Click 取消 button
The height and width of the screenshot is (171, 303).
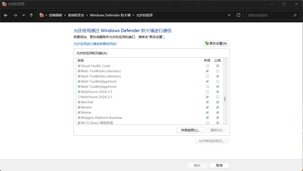coord(219,165)
